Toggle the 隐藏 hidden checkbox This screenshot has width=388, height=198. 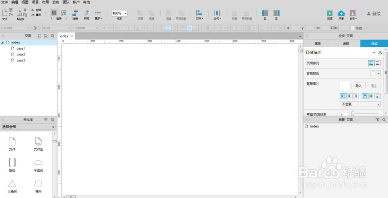353,28
